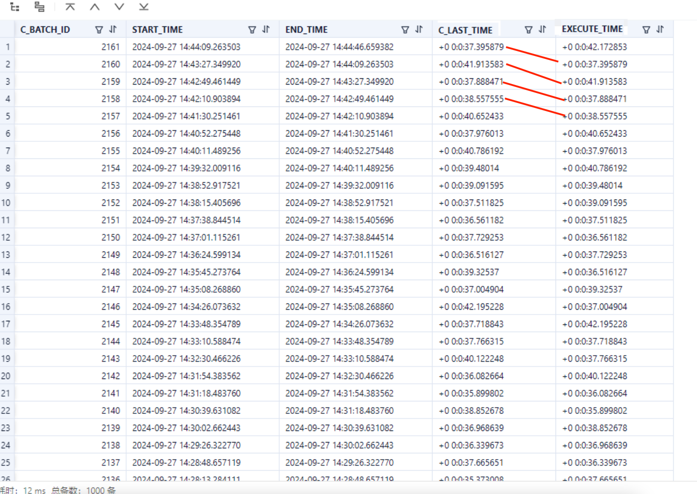Open filter for C_BATCH_ID column
This screenshot has width=697, height=494.
(x=99, y=30)
